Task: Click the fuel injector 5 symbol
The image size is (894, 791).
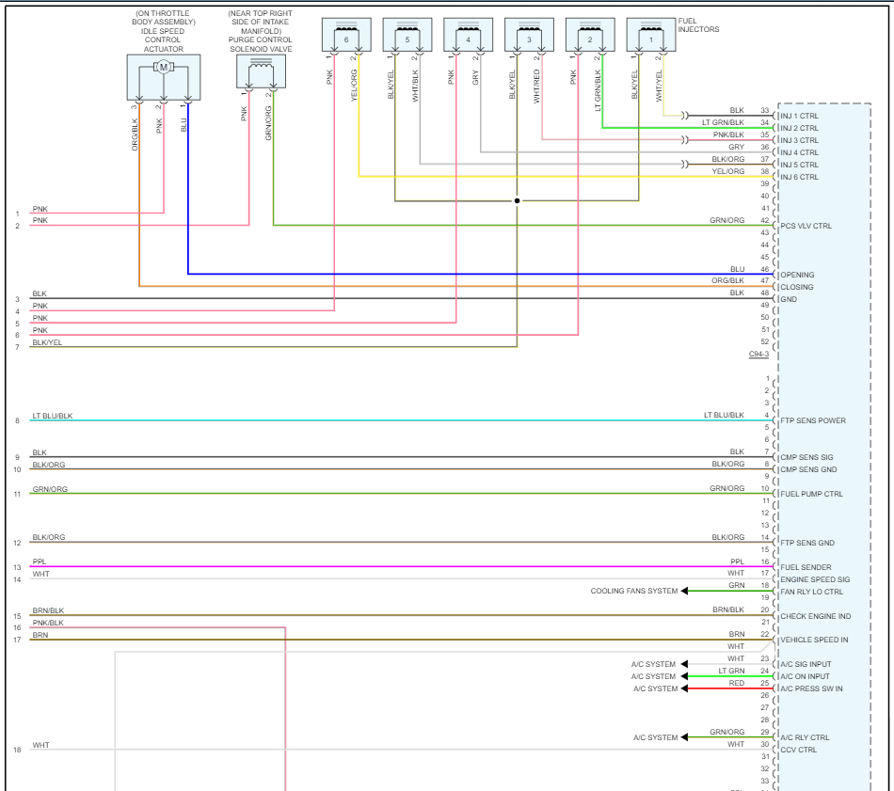Action: coord(407,35)
